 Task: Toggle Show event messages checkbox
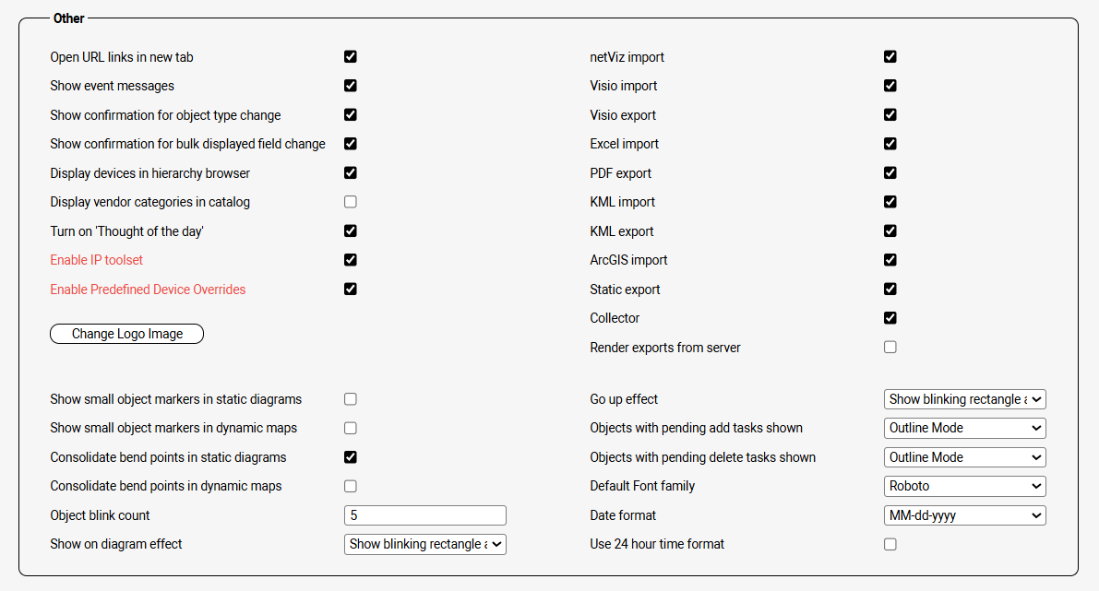coord(351,86)
